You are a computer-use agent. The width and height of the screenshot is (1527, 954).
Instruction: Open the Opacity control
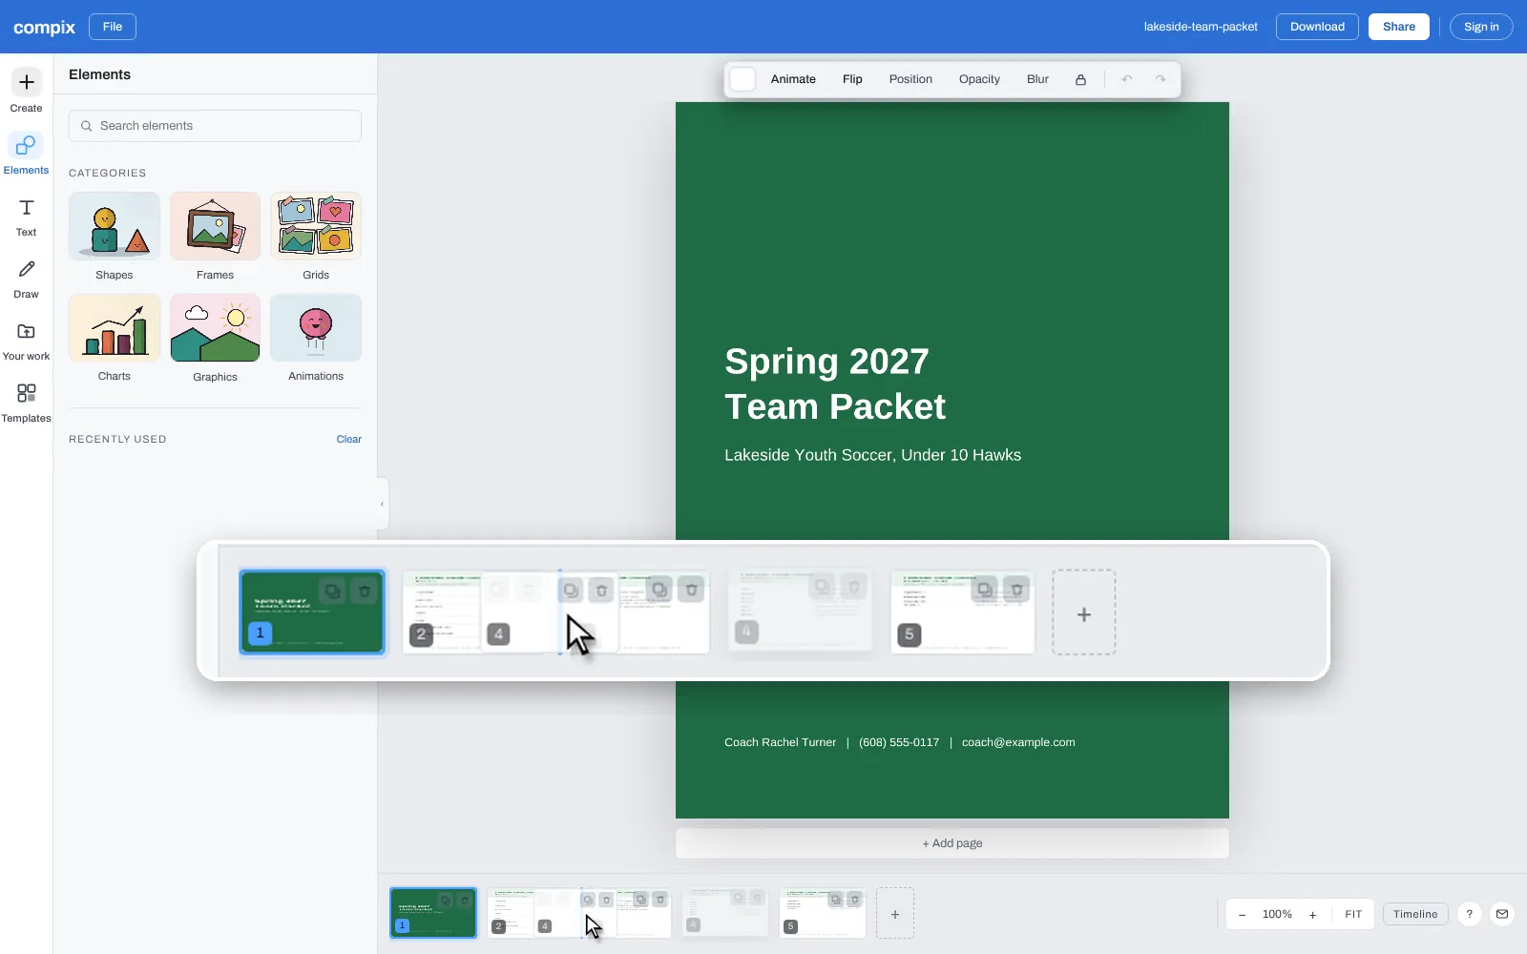[979, 79]
